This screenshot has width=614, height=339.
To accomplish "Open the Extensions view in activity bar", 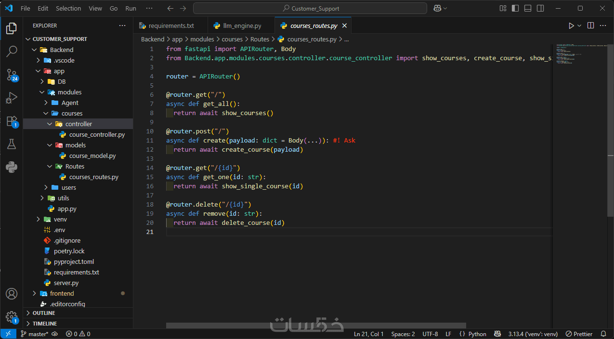I will tap(12, 121).
